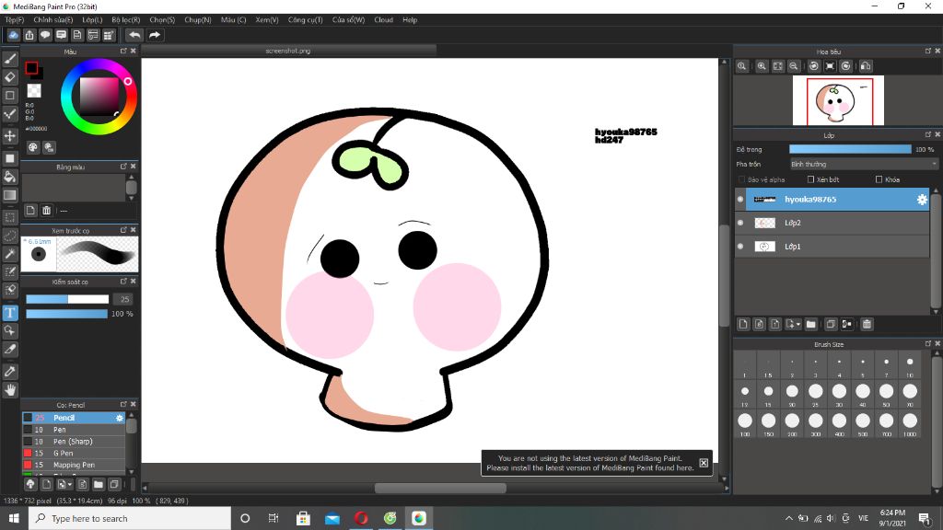Hide the Lớp2 layer
943x530 pixels.
740,223
